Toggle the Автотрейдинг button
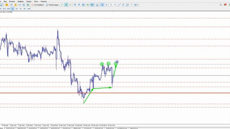 pos(38,5)
